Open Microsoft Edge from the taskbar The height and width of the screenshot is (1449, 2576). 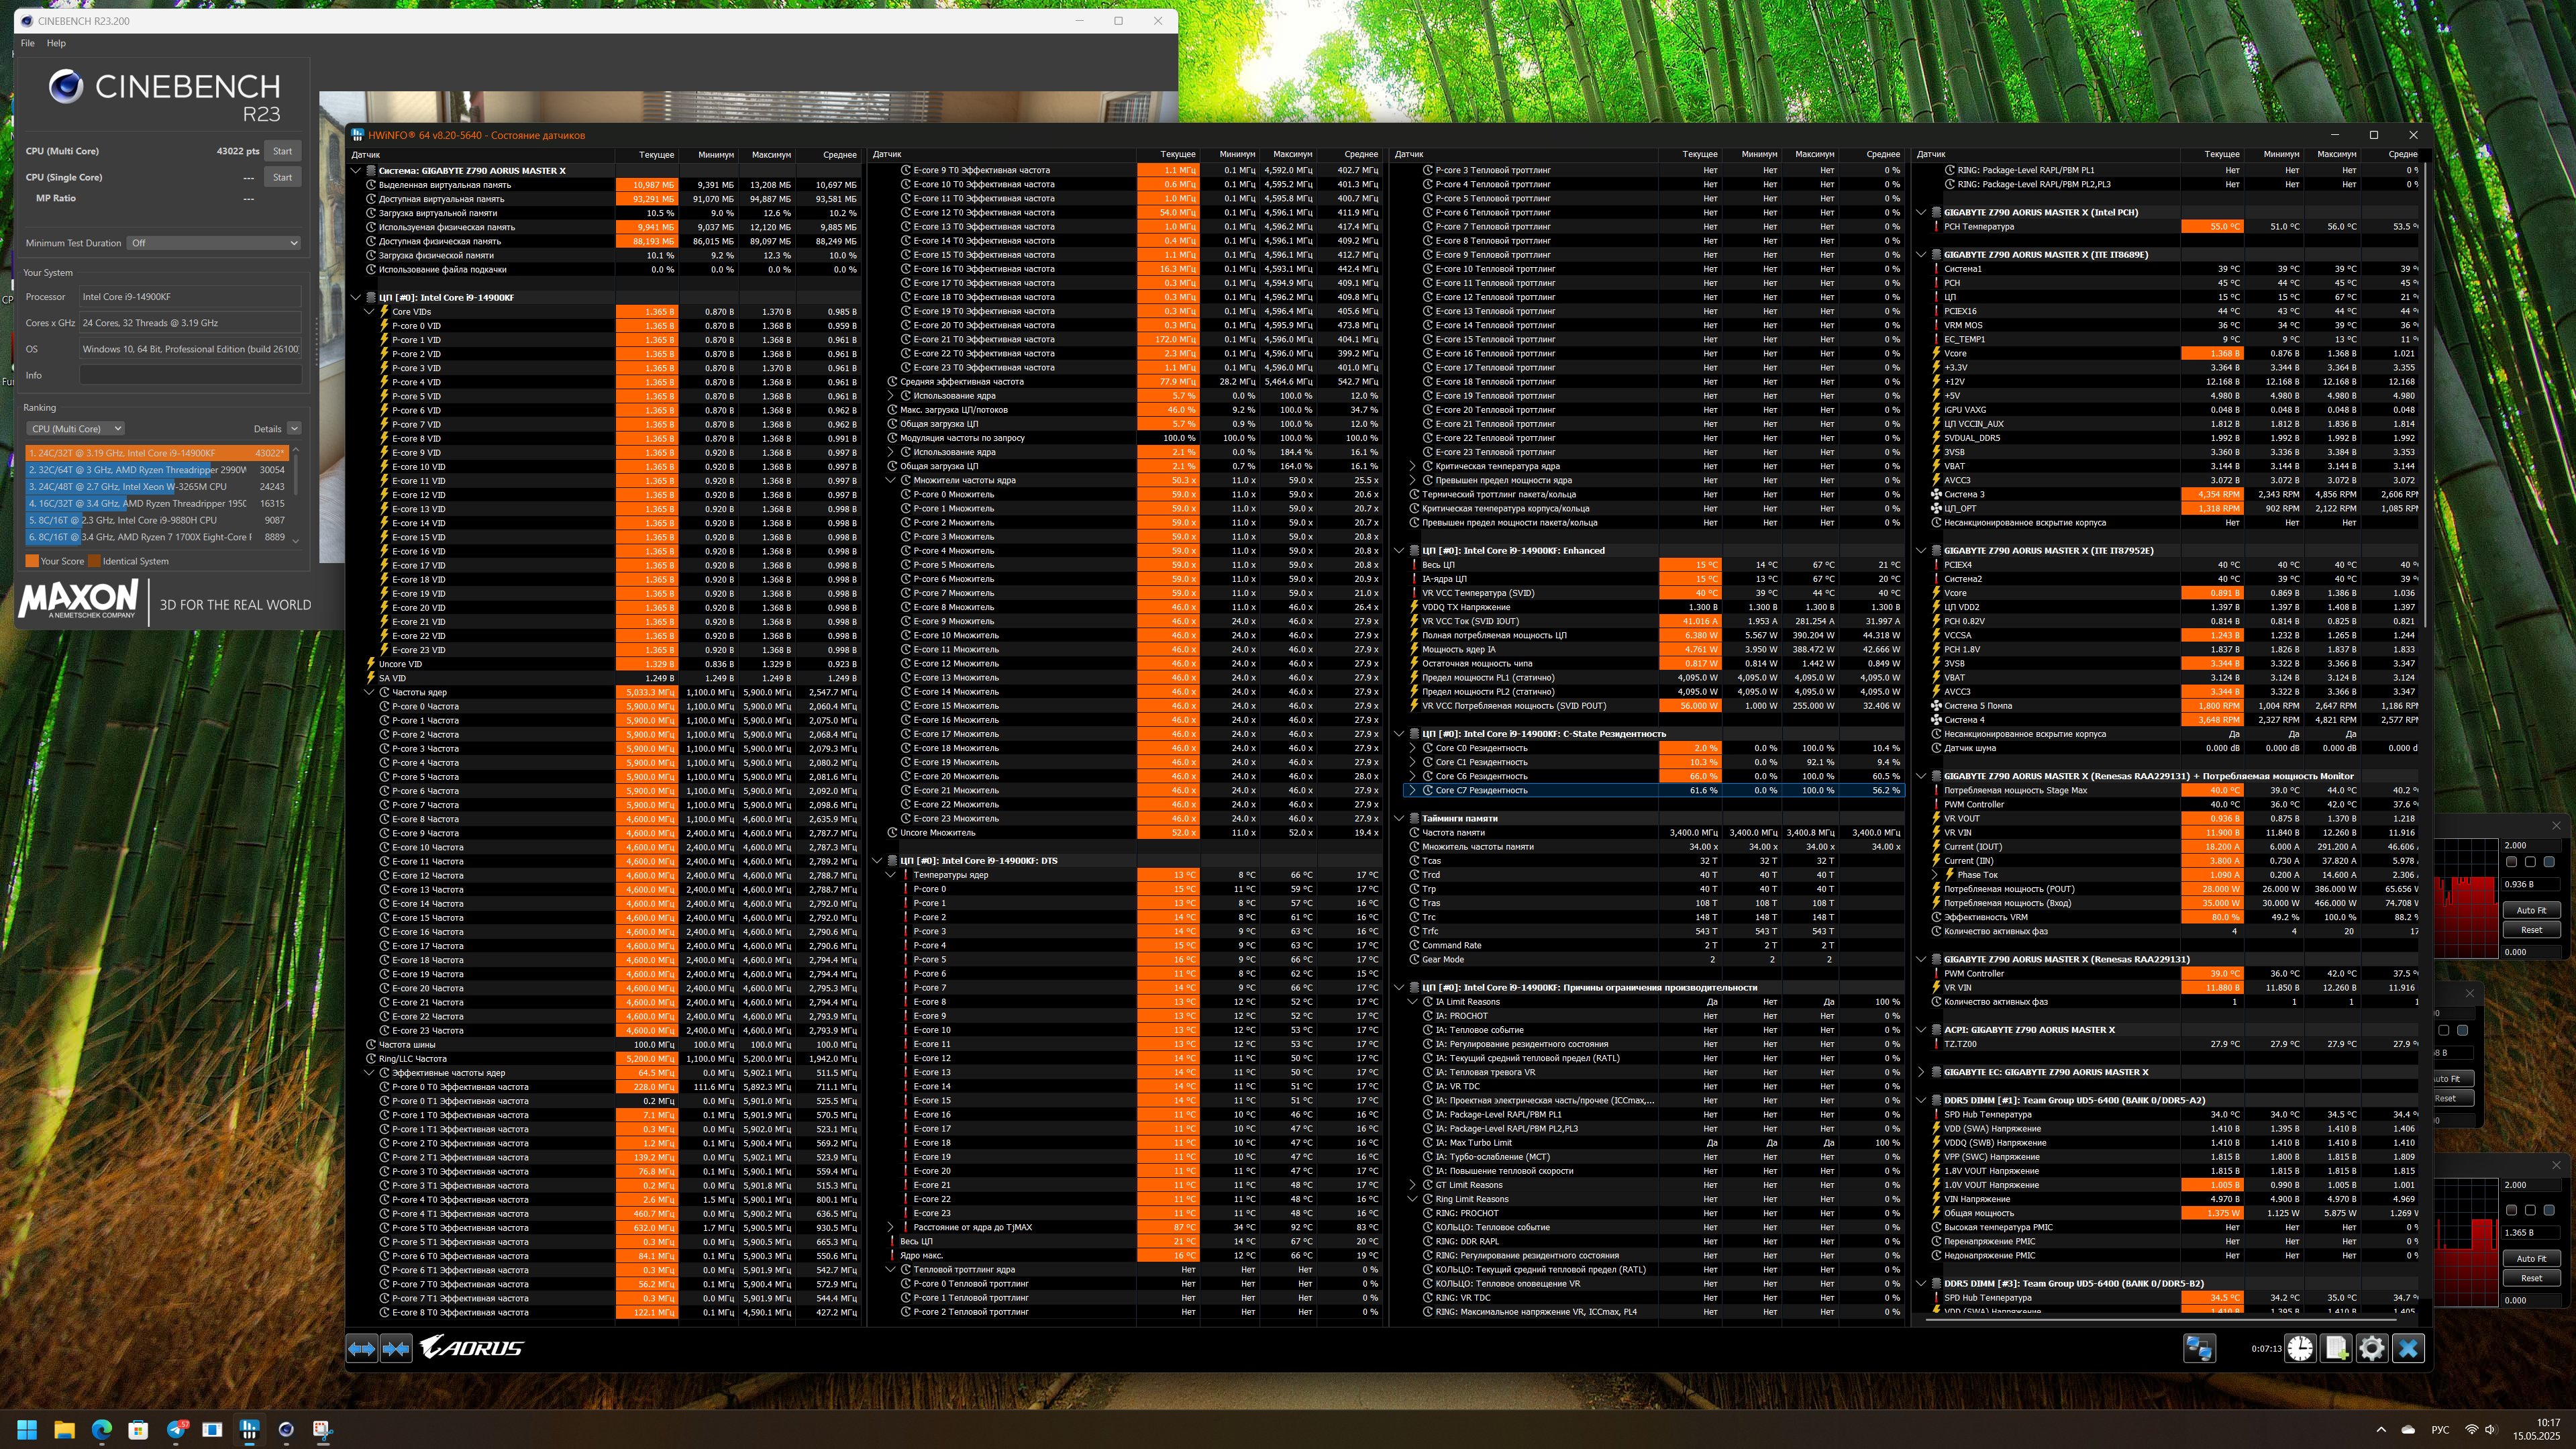pos(102,1429)
